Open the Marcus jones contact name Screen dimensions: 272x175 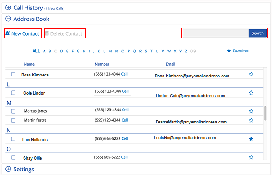pos(35,111)
